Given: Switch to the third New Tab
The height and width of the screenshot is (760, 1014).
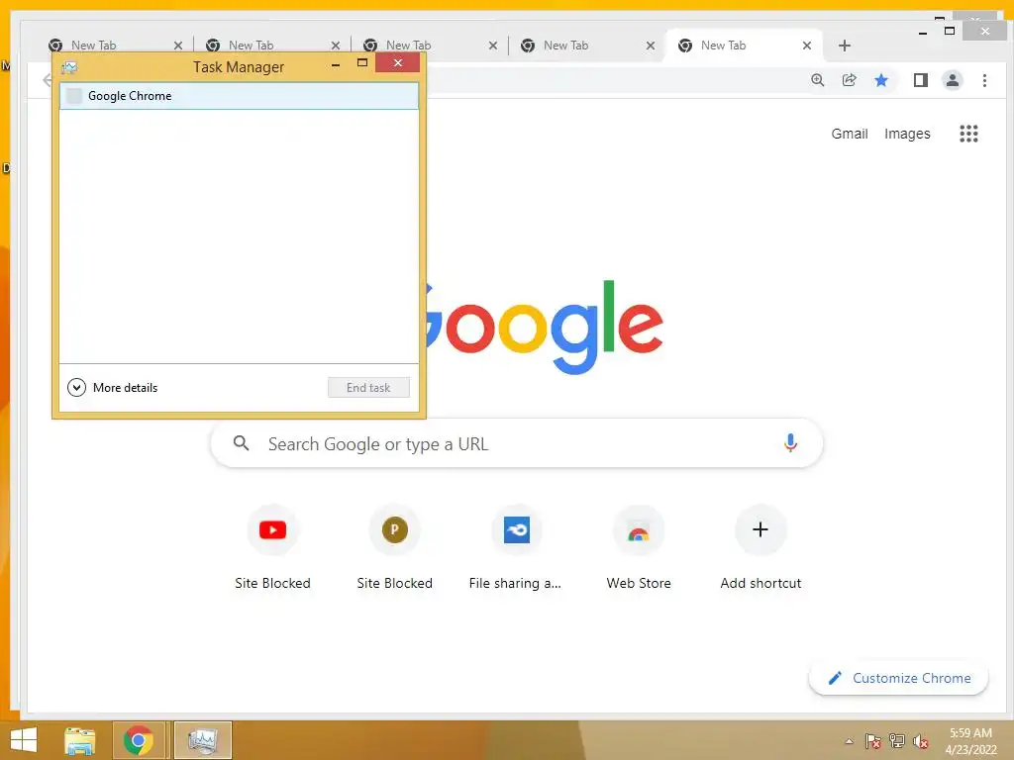Looking at the screenshot, I should click(429, 46).
